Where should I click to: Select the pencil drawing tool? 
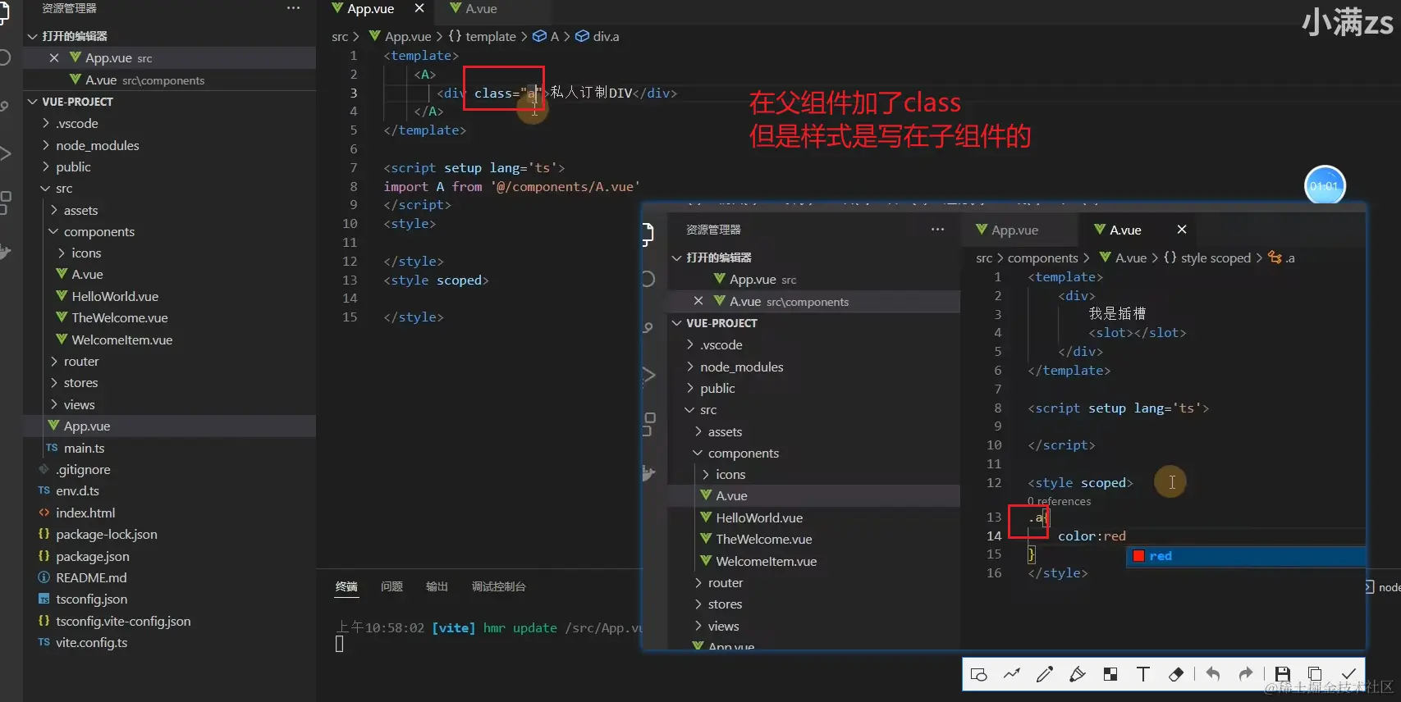pyautogui.click(x=1045, y=674)
